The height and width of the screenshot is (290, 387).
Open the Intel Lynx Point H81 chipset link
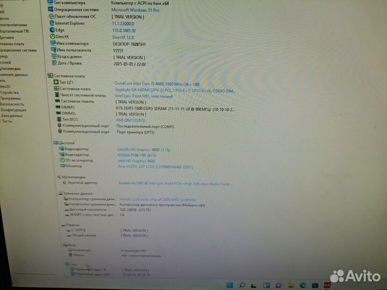pos(144,96)
